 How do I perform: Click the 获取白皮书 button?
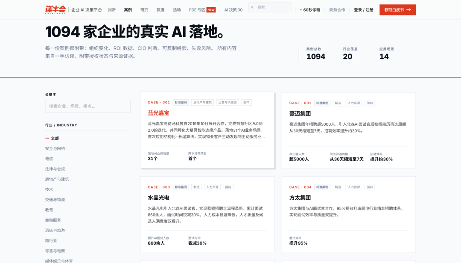click(x=397, y=10)
